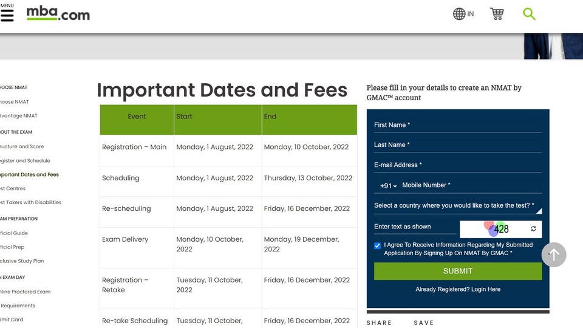Image resolution: width=583 pixels, height=328 pixels.
Task: Click the scroll-to-top arrow button
Action: click(554, 255)
